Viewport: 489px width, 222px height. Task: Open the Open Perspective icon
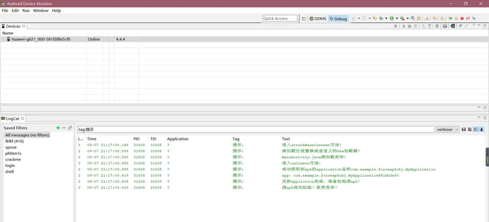click(303, 19)
